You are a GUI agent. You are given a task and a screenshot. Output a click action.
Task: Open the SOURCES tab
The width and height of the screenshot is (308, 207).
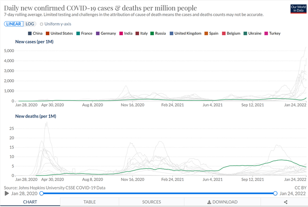[x=151, y=202]
